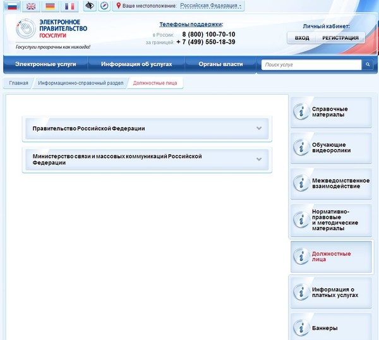Click the Госуслуги logo emblem

[26, 28]
